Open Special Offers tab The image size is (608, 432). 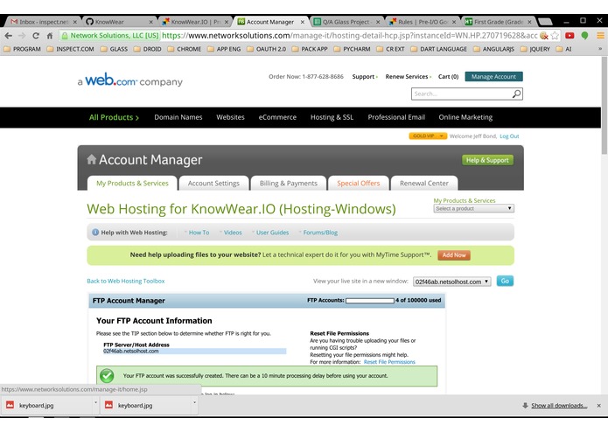[359, 184]
